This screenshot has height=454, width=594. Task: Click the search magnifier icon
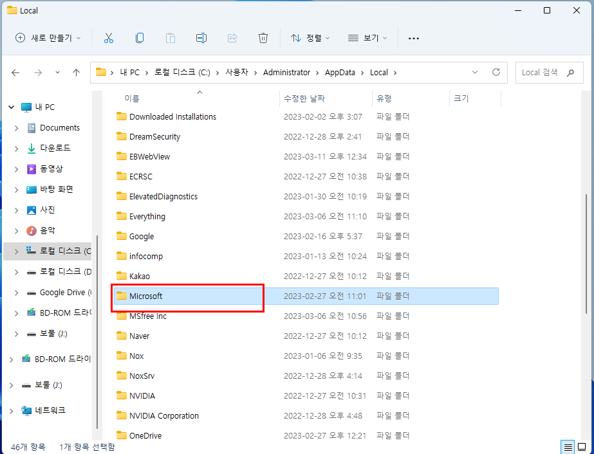[570, 72]
